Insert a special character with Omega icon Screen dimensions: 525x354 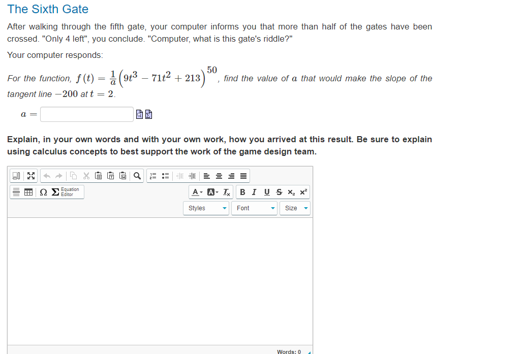tap(43, 192)
